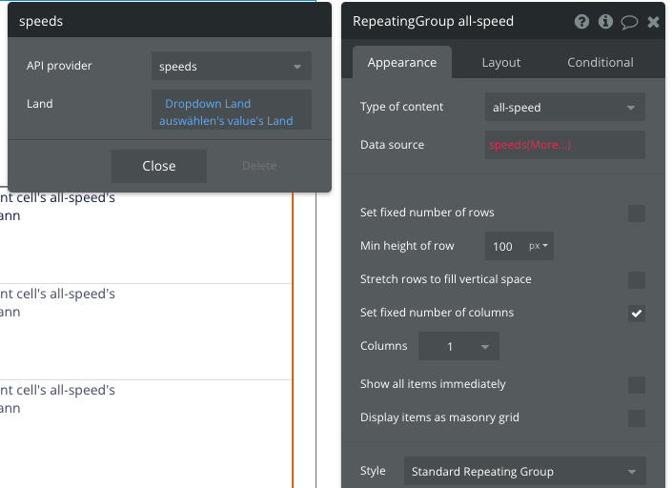Open the API provider speeds dropdown
Viewport: 672px width, 488px height.
pyautogui.click(x=232, y=66)
